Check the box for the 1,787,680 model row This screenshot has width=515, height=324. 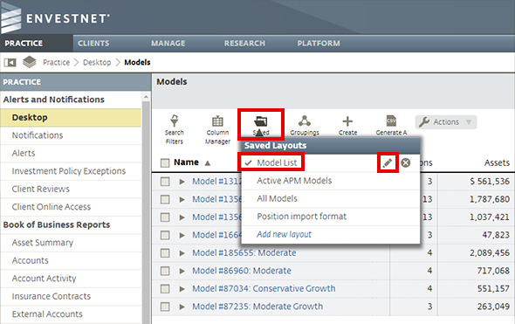click(165, 199)
